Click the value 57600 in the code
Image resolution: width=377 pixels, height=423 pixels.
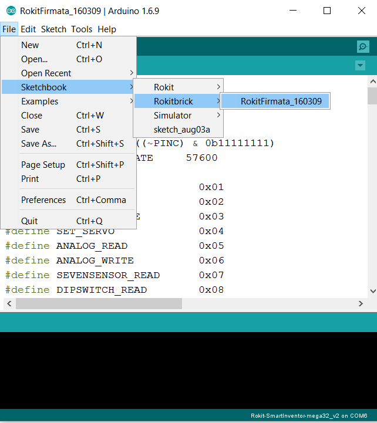[x=201, y=158]
